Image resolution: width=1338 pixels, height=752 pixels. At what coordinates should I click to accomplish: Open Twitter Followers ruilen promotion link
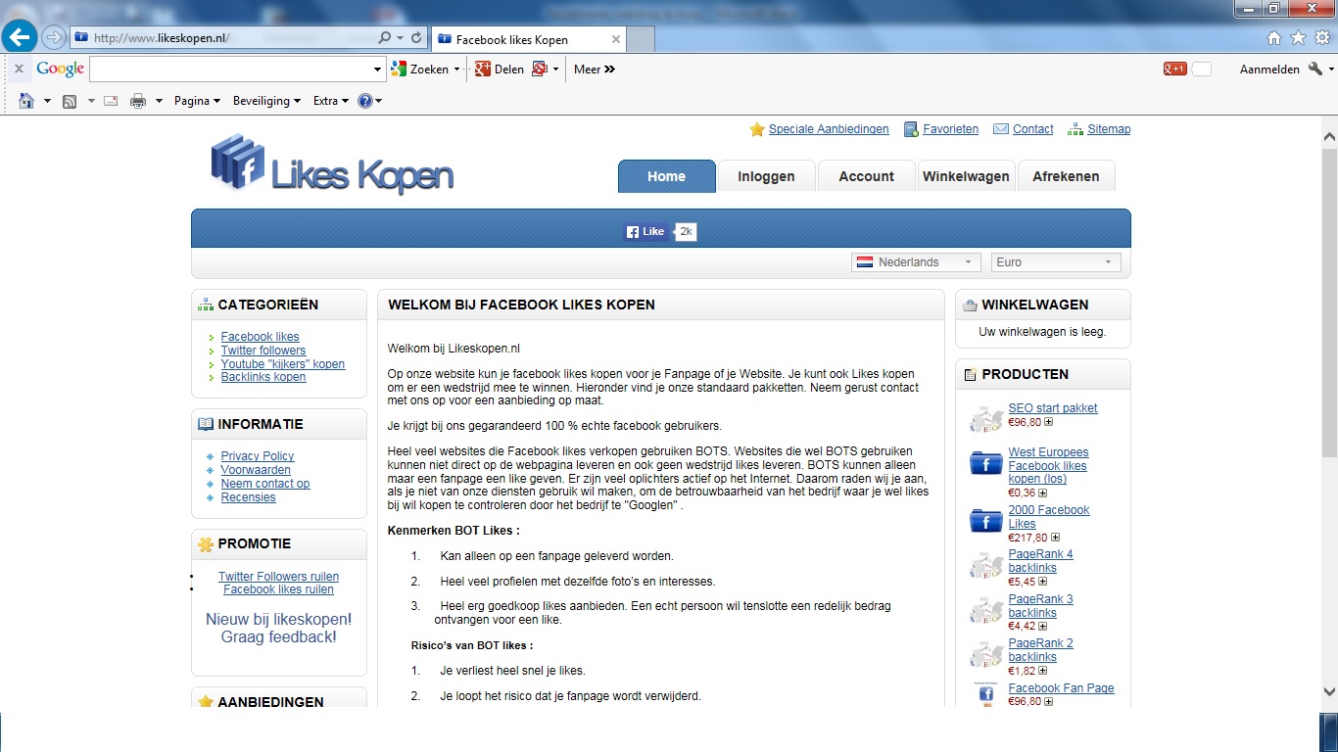[x=278, y=577]
